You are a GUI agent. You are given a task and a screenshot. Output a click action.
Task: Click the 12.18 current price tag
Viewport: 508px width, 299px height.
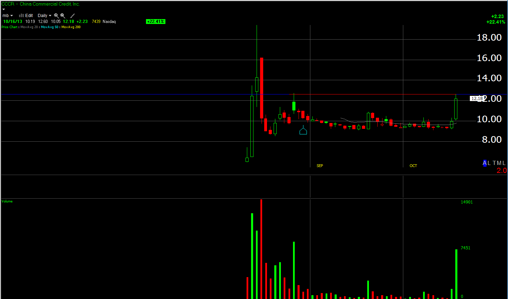(477, 99)
